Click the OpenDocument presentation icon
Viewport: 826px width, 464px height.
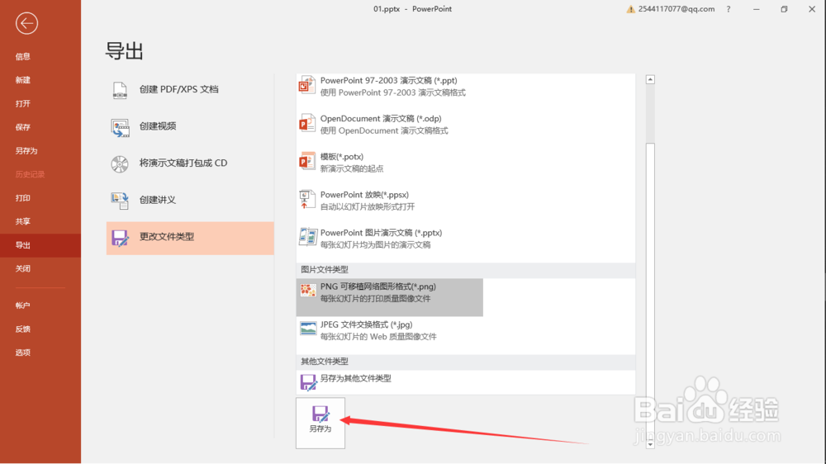(x=307, y=124)
